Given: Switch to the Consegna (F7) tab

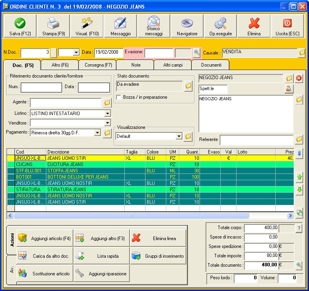Looking at the screenshot, I should click(x=97, y=65).
